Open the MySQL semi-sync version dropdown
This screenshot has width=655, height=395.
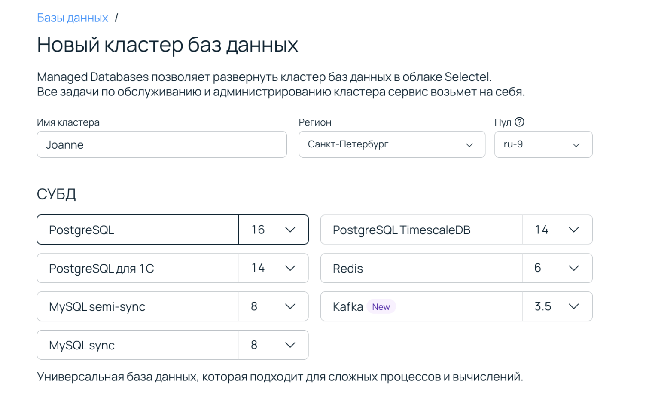point(273,306)
